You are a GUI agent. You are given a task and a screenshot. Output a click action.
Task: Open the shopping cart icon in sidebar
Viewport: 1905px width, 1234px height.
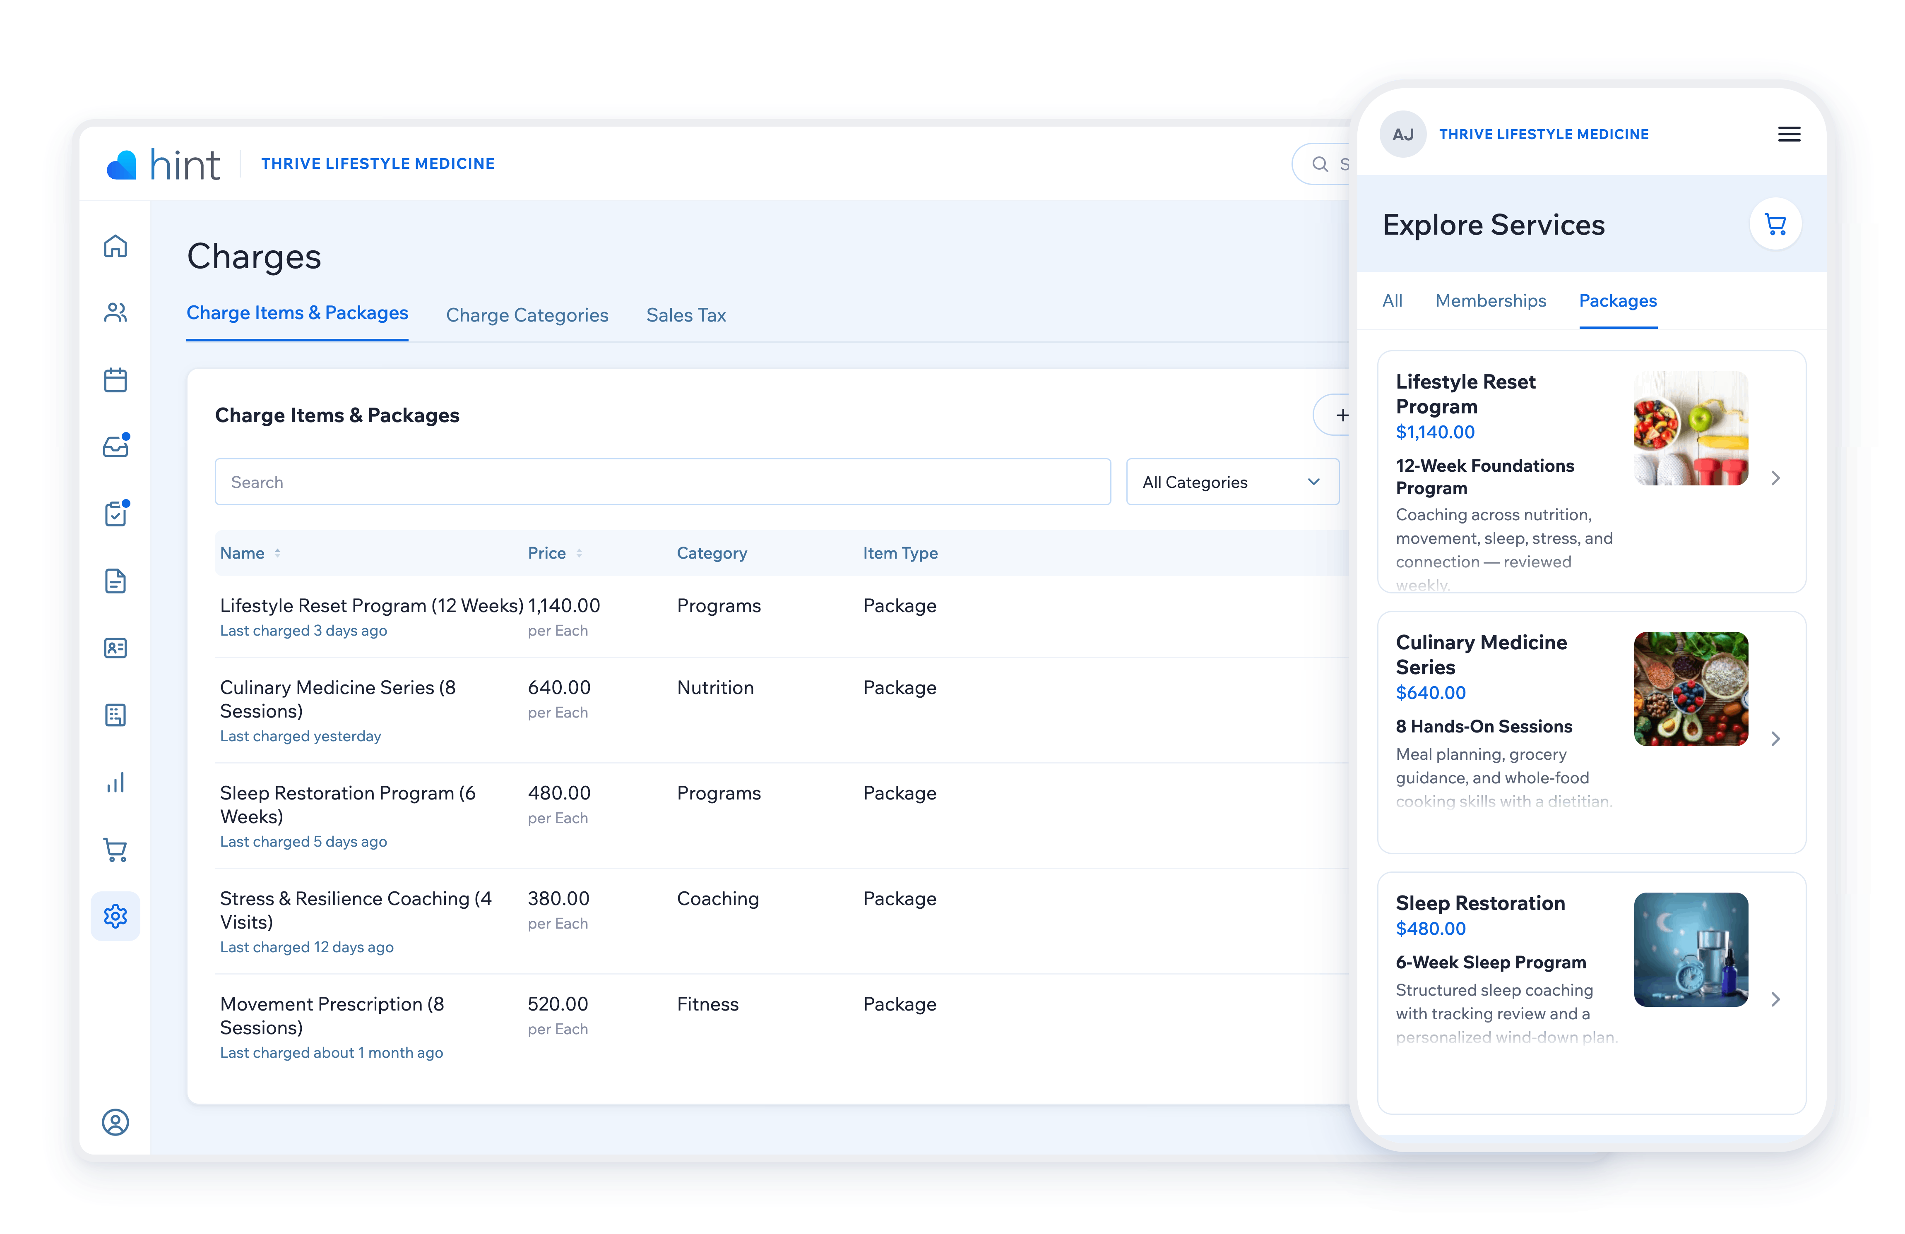coord(115,850)
